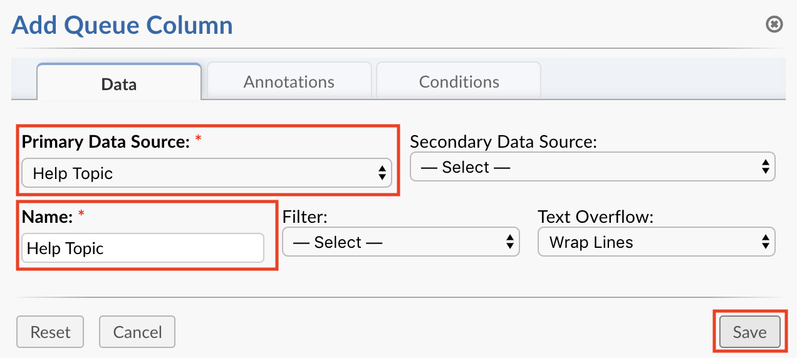Focus the Name field containing Help Topic
797x358 pixels.
point(143,248)
